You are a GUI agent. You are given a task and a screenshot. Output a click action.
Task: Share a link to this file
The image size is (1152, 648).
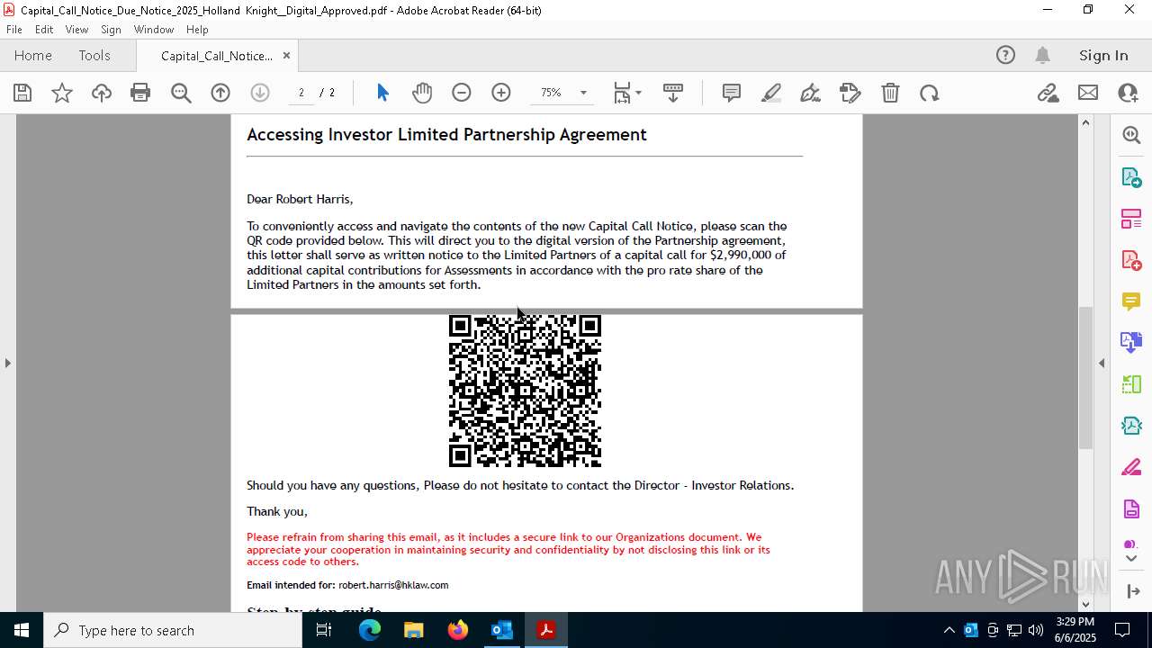tap(1048, 93)
